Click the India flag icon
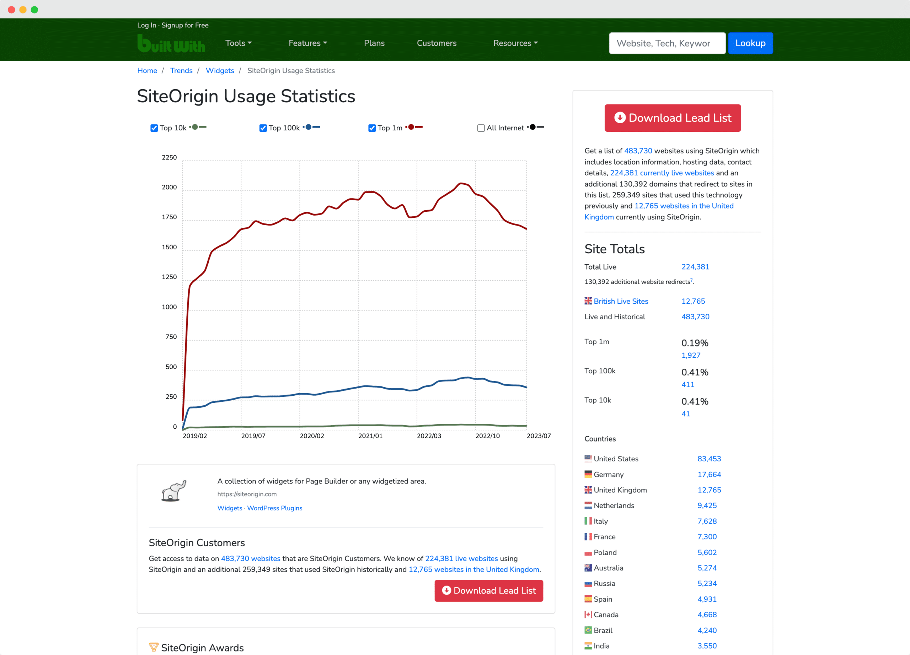The width and height of the screenshot is (910, 655). tap(588, 646)
